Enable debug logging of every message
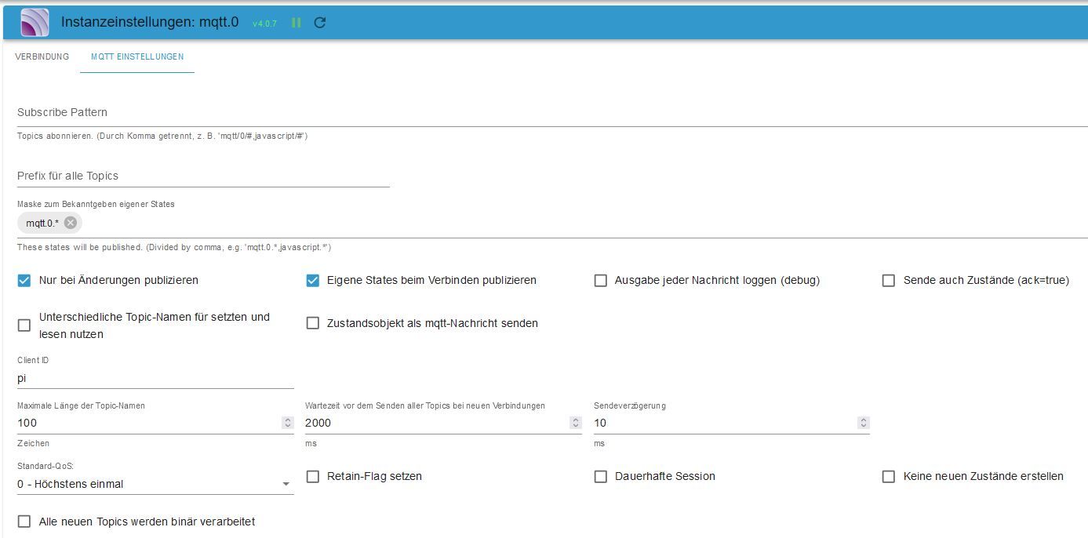 (601, 280)
